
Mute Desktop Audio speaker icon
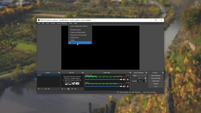pos(124,79)
